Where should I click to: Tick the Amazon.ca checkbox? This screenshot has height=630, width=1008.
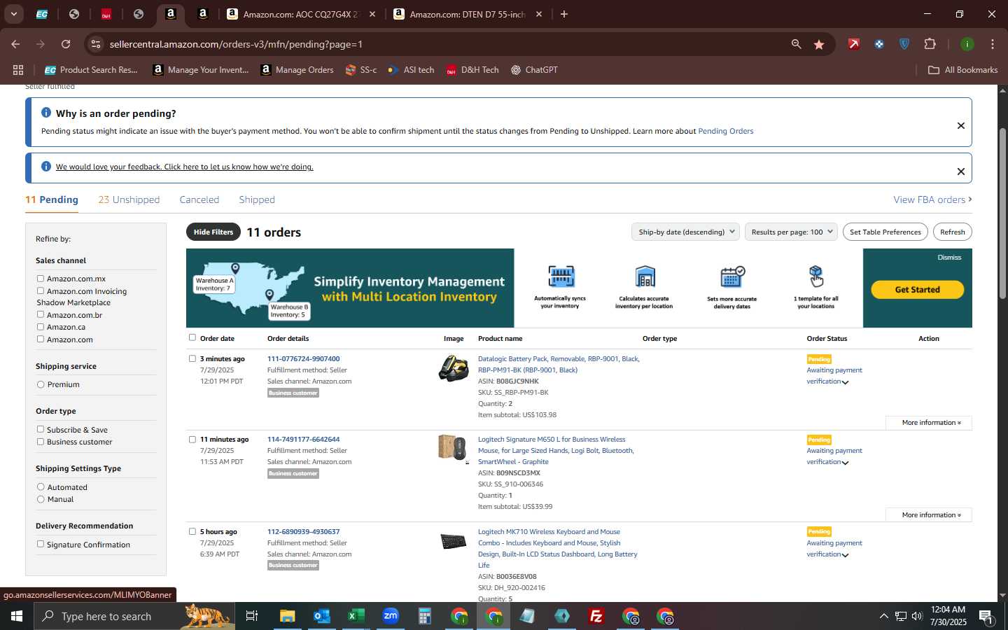click(41, 327)
